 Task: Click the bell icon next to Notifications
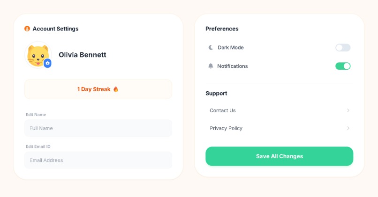(x=211, y=66)
